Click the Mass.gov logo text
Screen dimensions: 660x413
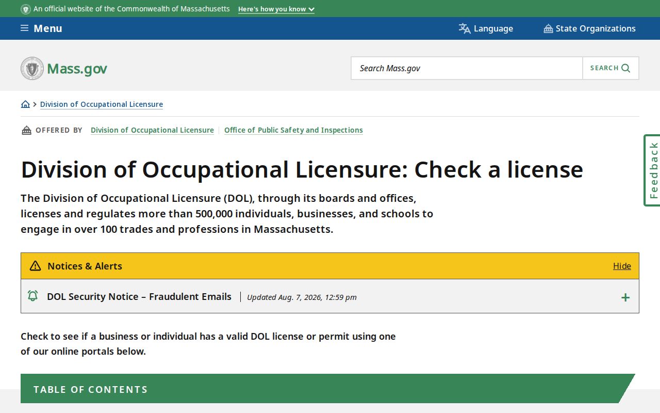77,69
